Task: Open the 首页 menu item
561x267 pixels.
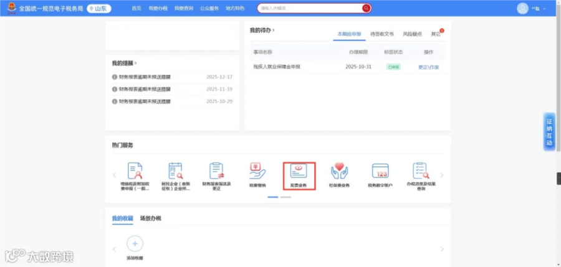Action: coord(137,8)
